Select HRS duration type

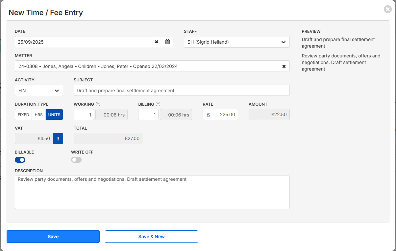tap(38, 115)
